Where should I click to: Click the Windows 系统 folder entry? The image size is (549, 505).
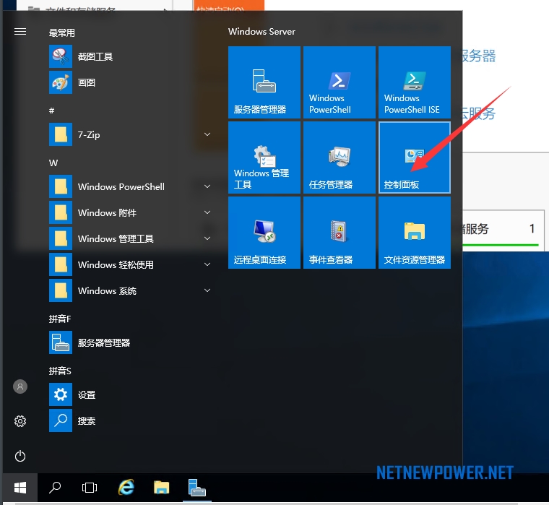pyautogui.click(x=131, y=290)
